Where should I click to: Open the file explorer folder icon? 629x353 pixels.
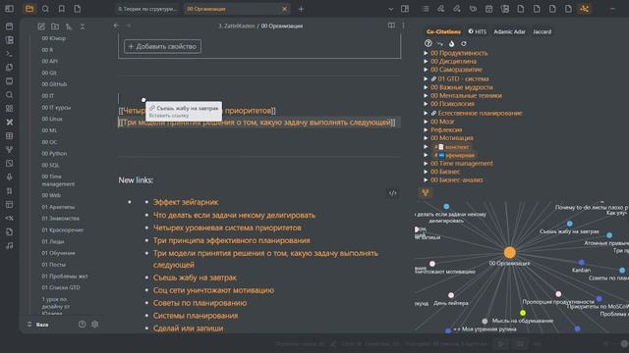29,9
